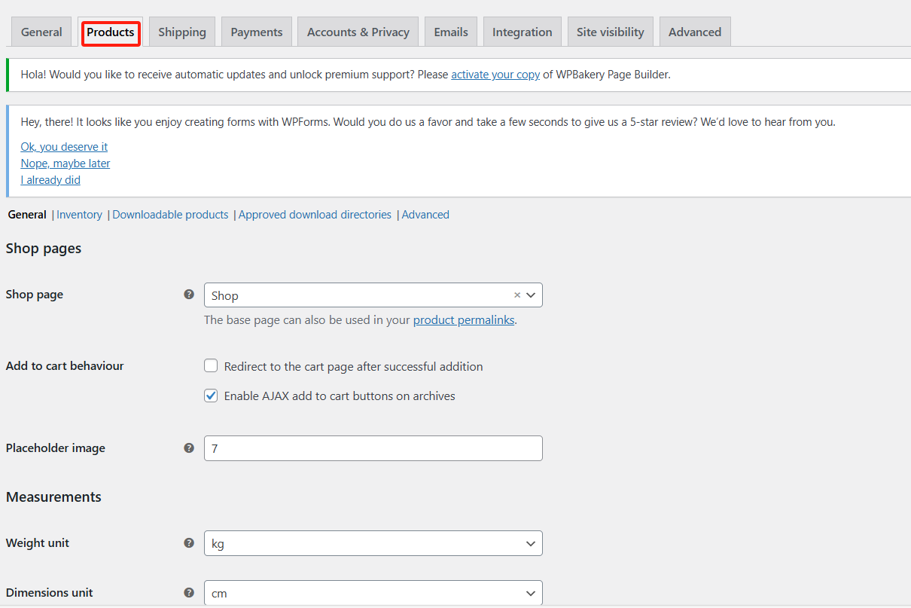The width and height of the screenshot is (911, 608).
Task: Open the Payments settings tab
Action: point(256,32)
